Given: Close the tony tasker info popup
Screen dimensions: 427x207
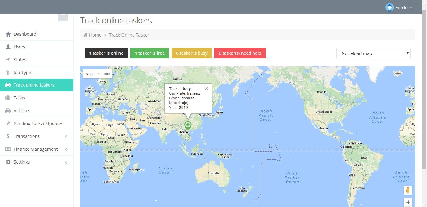Looking at the screenshot, I should [206, 89].
